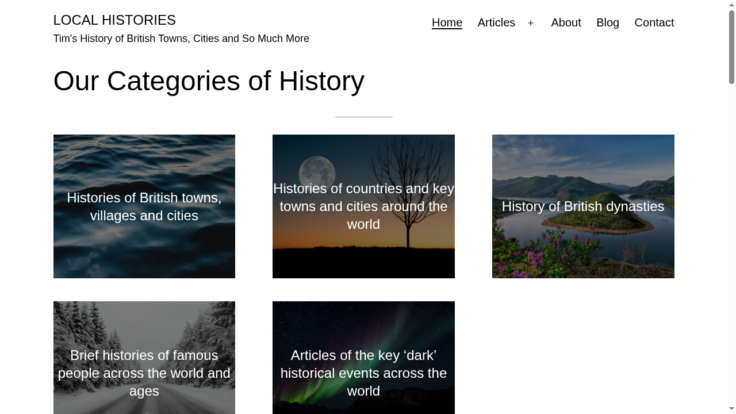Click the LOCAL HISTORIES site title
The height and width of the screenshot is (414, 736).
[x=114, y=20]
